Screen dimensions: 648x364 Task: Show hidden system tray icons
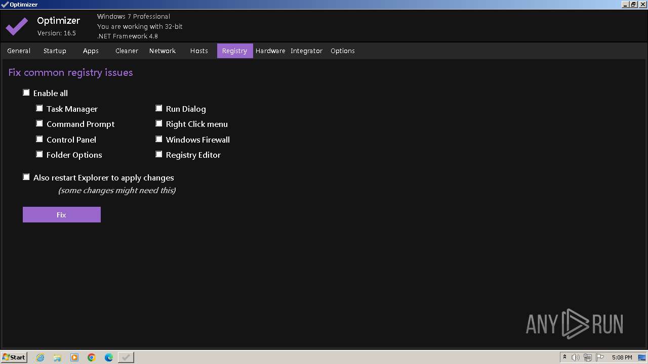pos(564,357)
